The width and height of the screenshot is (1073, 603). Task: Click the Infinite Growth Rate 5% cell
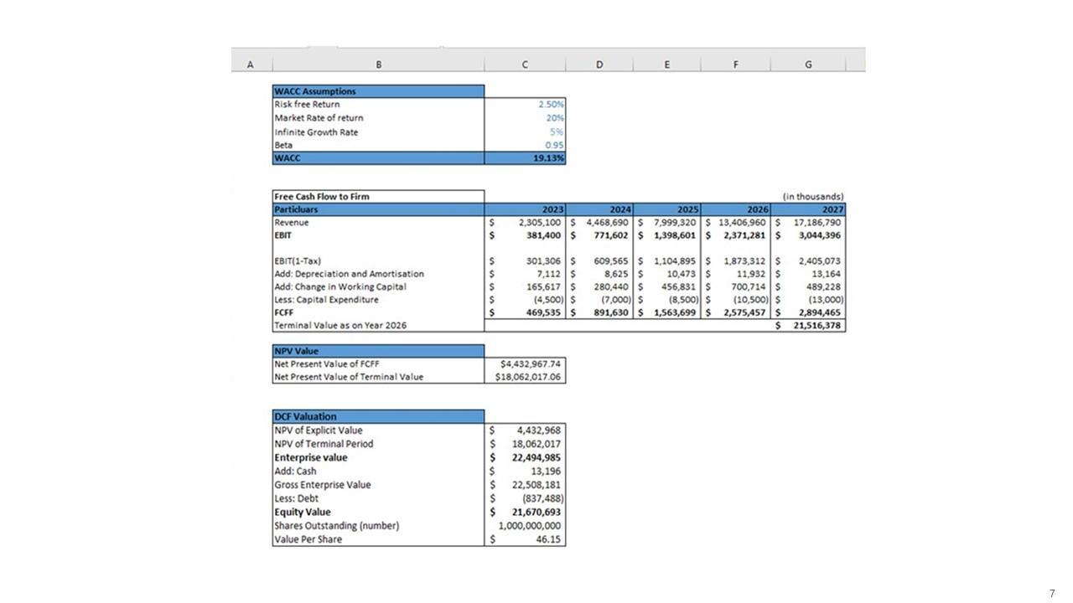point(526,132)
